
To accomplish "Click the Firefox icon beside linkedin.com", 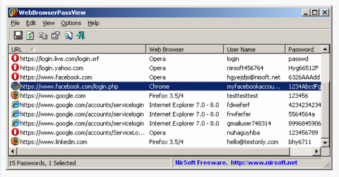I will [15, 142].
